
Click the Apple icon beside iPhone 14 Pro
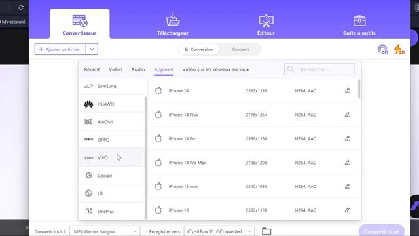[x=158, y=138]
